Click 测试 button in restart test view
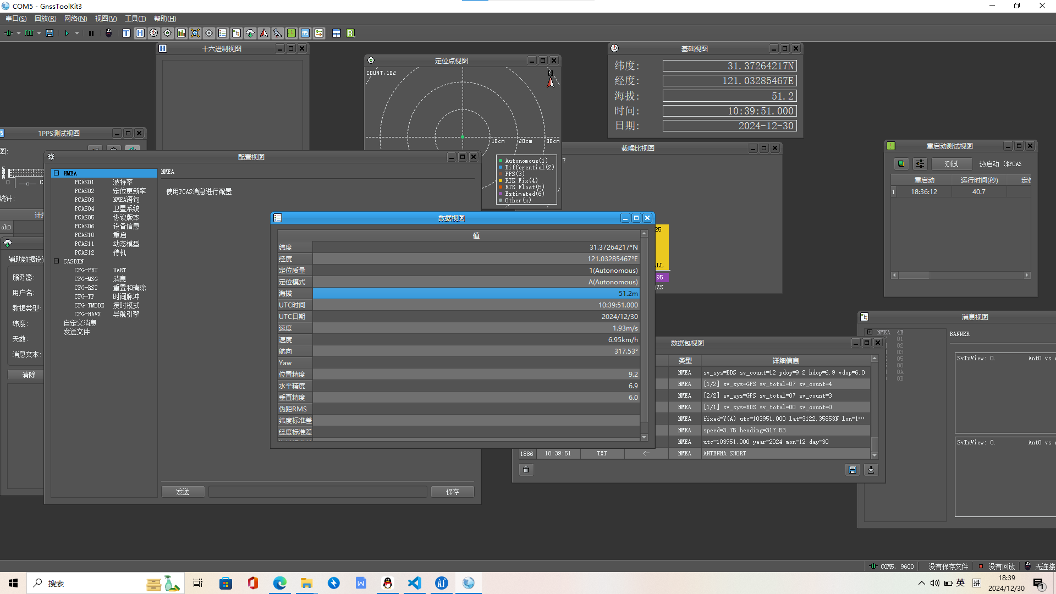1056x594 pixels. (x=952, y=164)
